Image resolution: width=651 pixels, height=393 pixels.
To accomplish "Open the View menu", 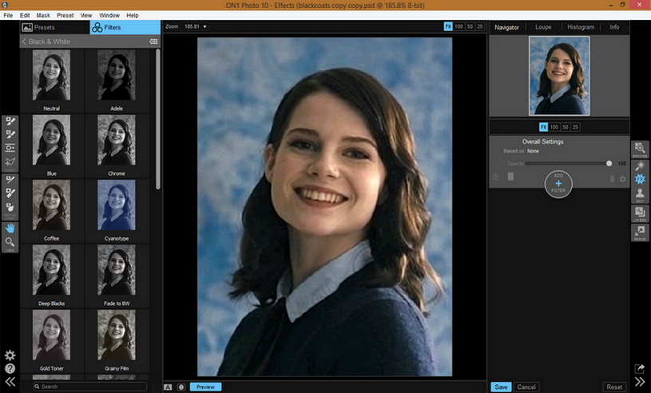I will [x=86, y=15].
